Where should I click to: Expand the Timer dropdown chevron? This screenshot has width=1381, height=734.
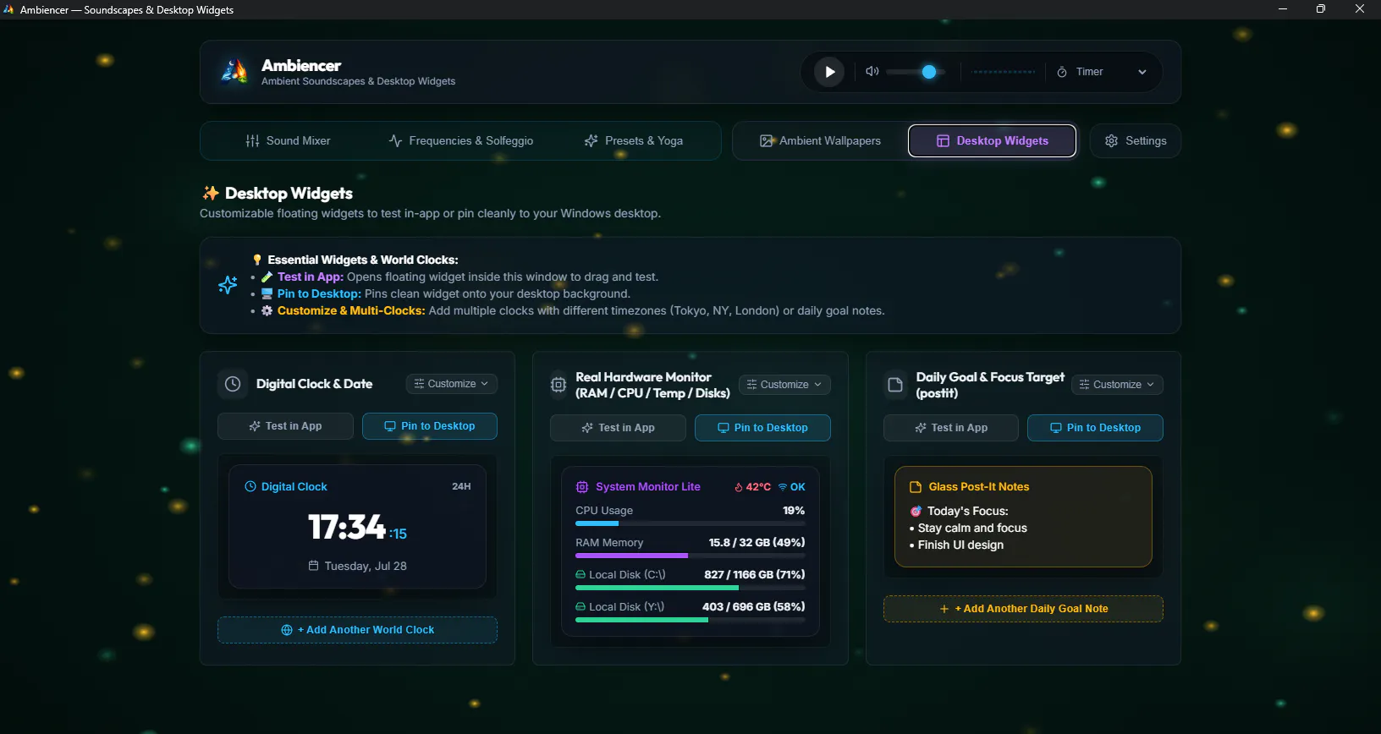[1142, 72]
